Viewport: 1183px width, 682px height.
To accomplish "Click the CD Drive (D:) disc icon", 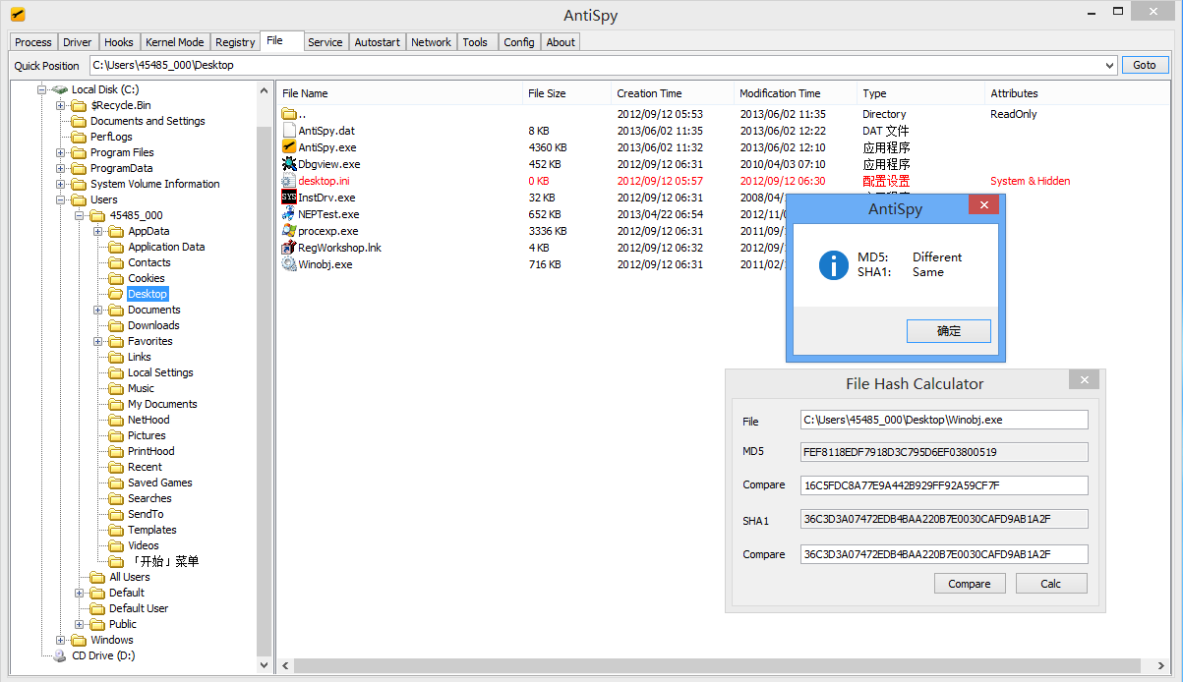I will [x=60, y=655].
